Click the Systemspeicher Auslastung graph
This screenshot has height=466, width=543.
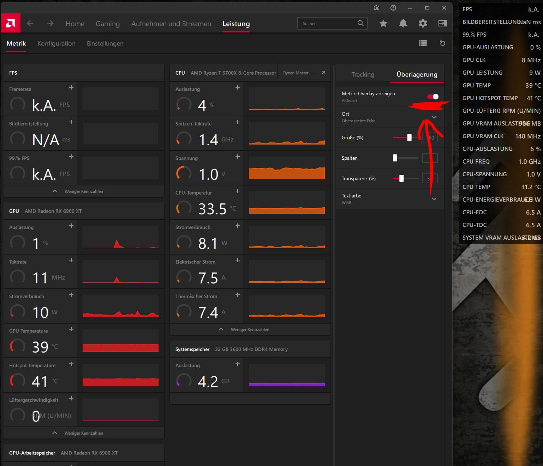287,375
